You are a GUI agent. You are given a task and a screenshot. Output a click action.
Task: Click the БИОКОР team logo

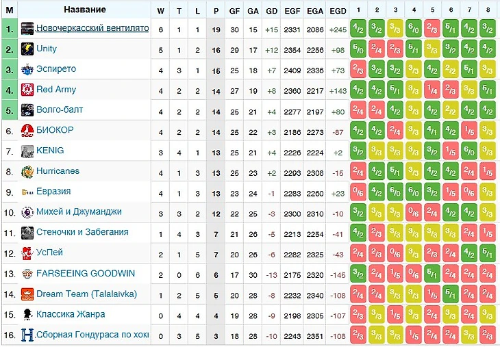(27, 131)
